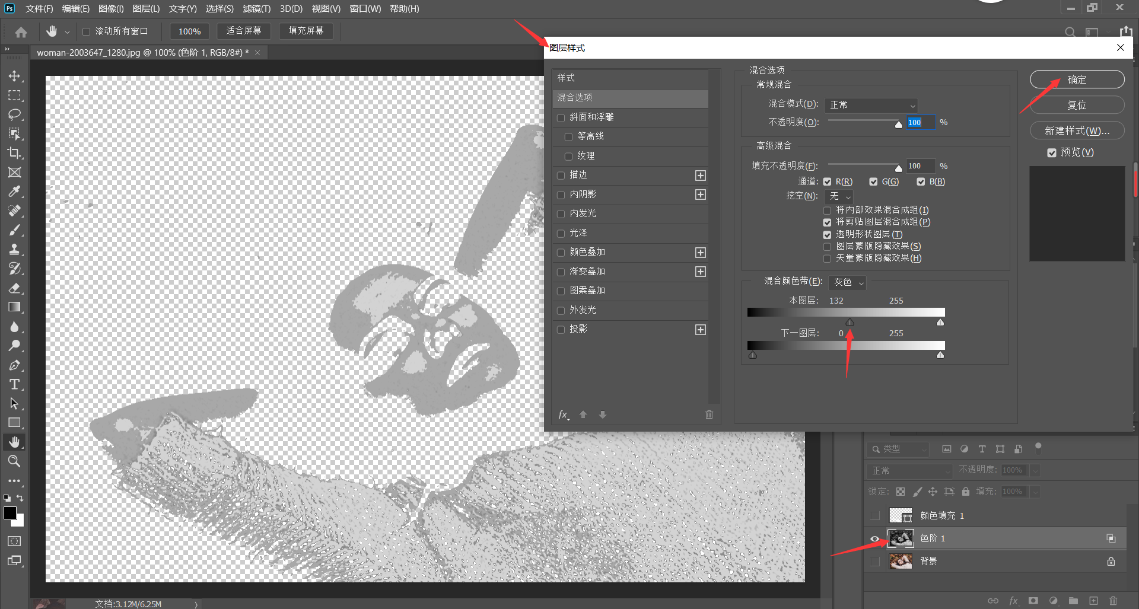Image resolution: width=1139 pixels, height=609 pixels.
Task: Select the 混合选项 row in styles list
Action: [631, 98]
